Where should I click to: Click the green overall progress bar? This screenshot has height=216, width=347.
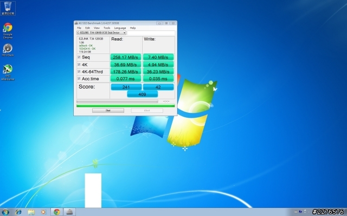(x=126, y=106)
